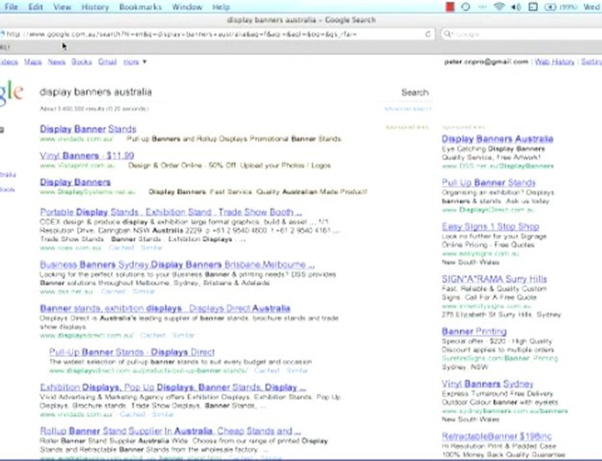Open the Bookmarks menu

click(140, 7)
